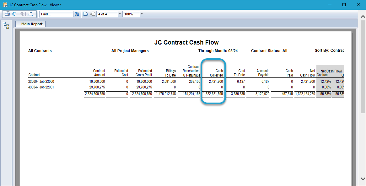
Task: Open the page number dropdown arrow
Action: coord(120,14)
